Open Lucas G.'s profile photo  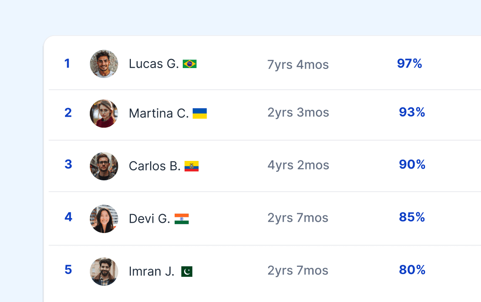click(x=104, y=64)
